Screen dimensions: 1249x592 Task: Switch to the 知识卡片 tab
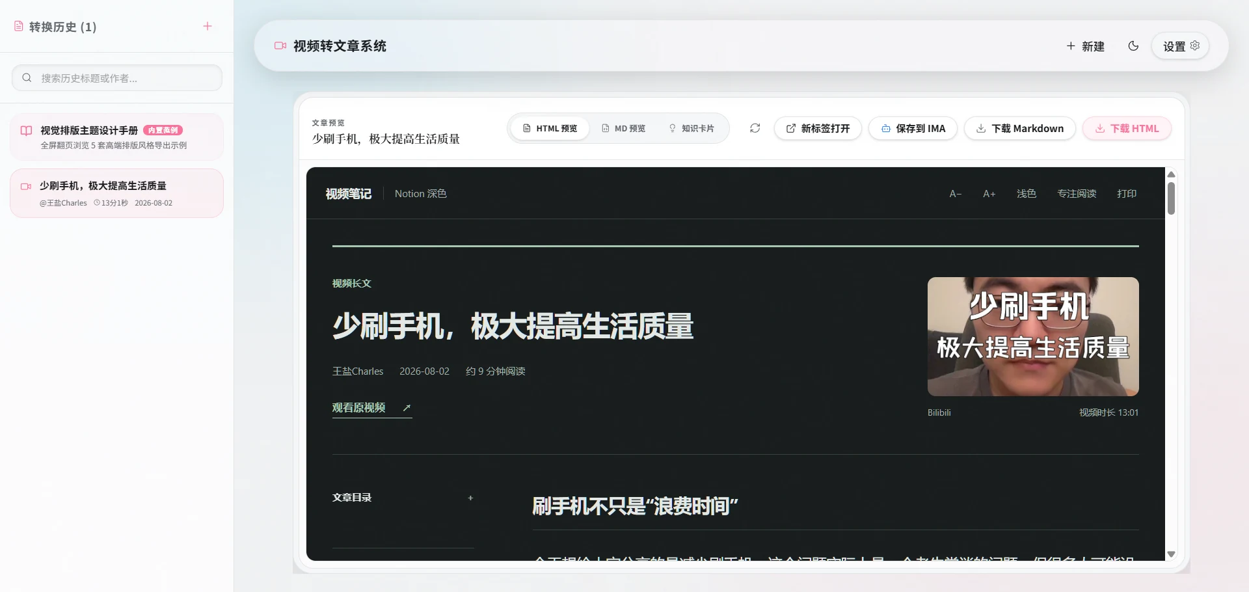click(692, 128)
